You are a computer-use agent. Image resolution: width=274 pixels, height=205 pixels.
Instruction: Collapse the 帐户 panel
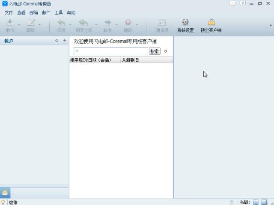coord(57,41)
